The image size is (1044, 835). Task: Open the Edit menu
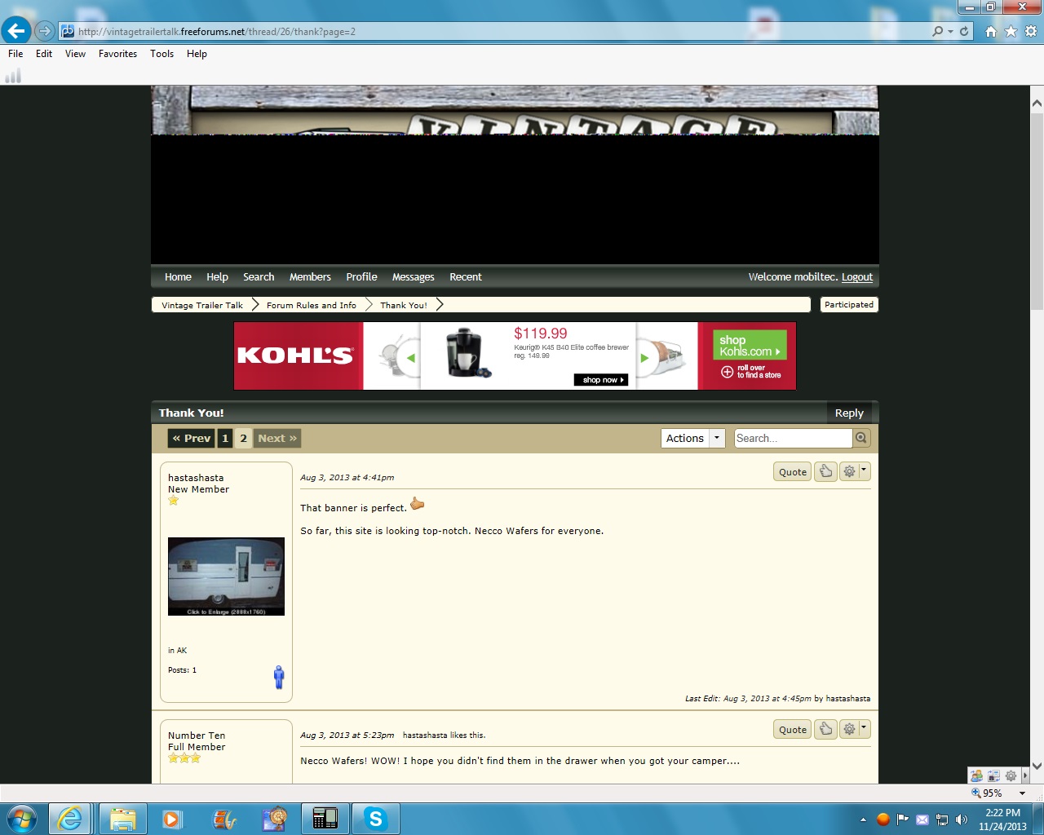(44, 54)
